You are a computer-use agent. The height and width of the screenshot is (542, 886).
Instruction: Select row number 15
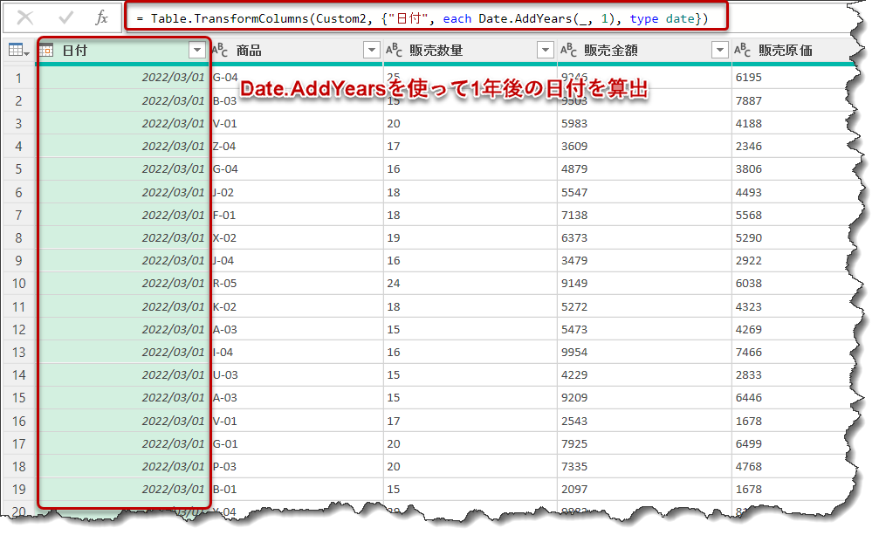coord(18,398)
